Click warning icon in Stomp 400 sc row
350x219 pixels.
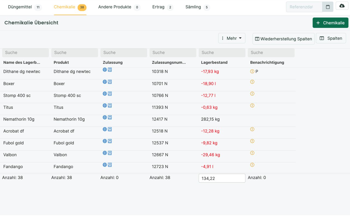point(252,94)
